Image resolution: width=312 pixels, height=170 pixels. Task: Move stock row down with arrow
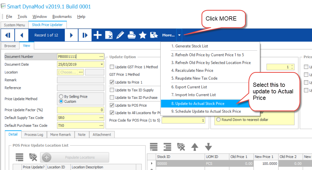[208, 147]
